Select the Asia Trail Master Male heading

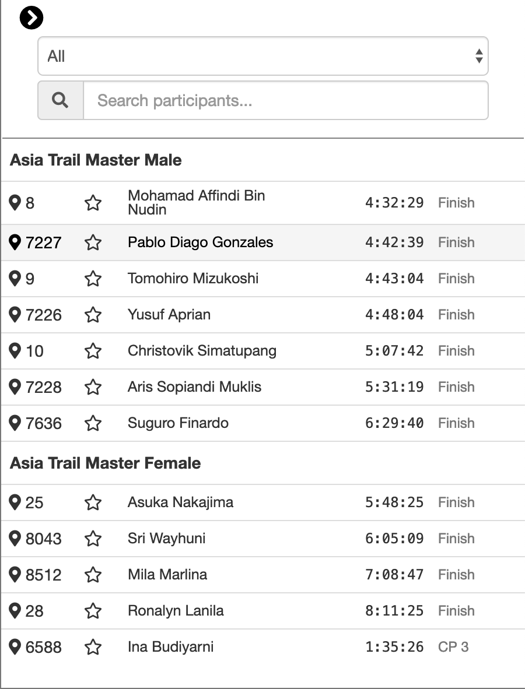pos(96,160)
